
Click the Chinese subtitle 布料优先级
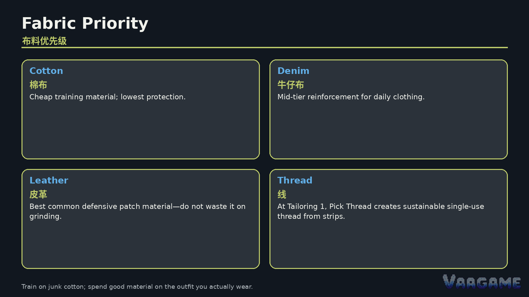(44, 41)
